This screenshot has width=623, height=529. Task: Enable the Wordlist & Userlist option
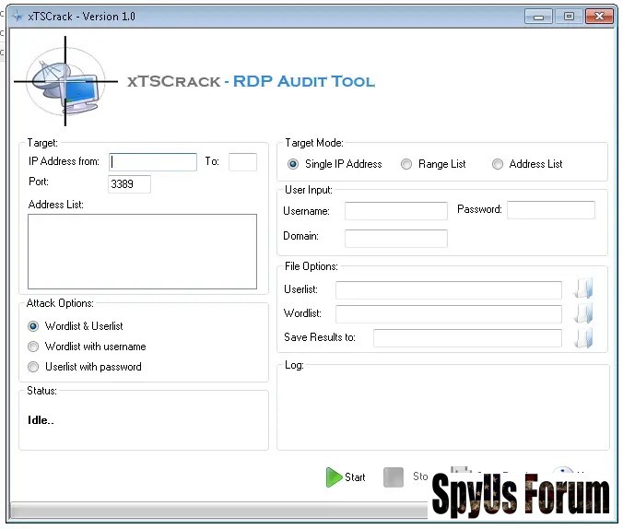tap(34, 326)
